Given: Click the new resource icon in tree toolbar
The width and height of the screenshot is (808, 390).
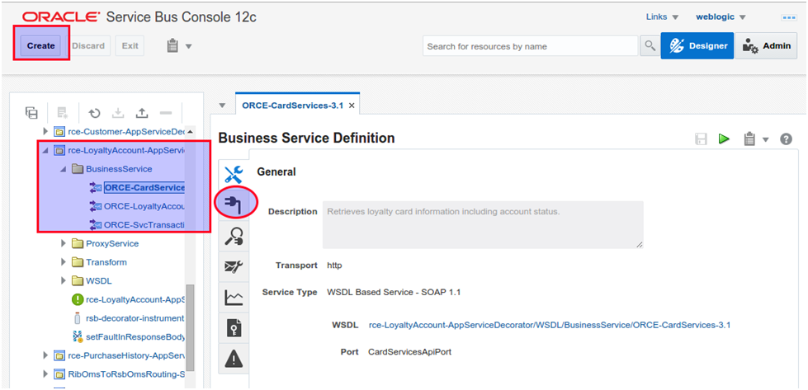Looking at the screenshot, I should tap(63, 113).
